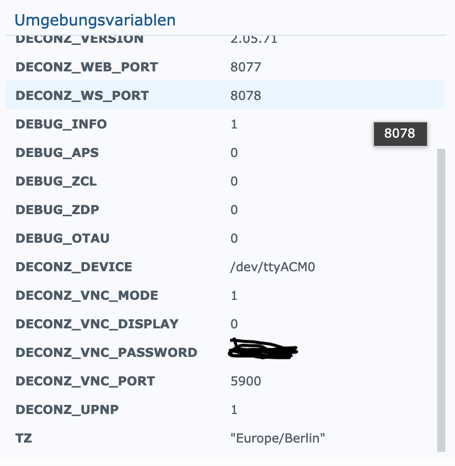Select the DECONZ_UPNP variable row
The image size is (455, 466).
pyautogui.click(x=225, y=409)
